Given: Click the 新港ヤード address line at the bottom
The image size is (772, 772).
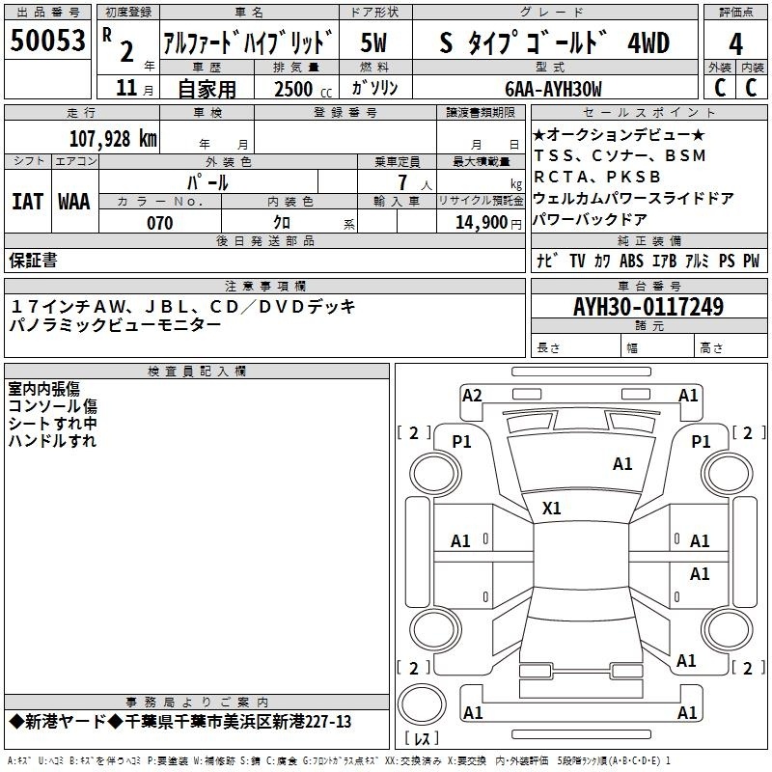Looking at the screenshot, I should (179, 722).
